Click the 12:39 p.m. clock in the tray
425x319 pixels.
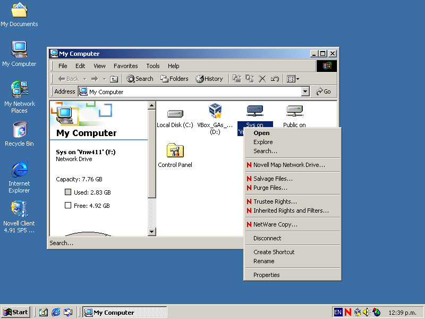pos(402,313)
